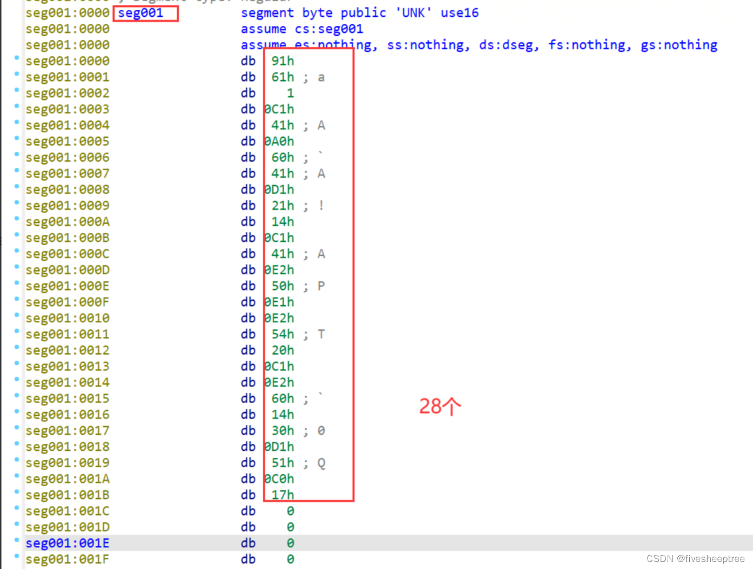Click the blue dot next to seg001:001F
Viewport: 753px width, 569px height.
[x=16, y=556]
